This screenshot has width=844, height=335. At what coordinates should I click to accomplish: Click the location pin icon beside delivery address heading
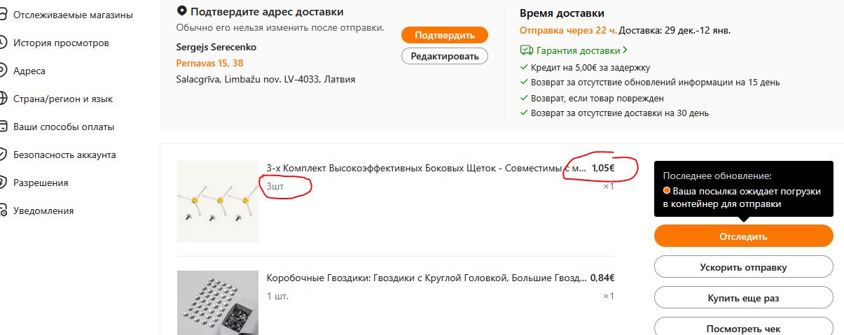(182, 11)
